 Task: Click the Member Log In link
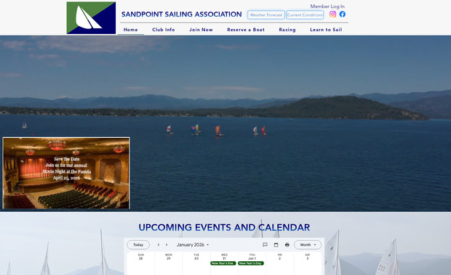tap(327, 7)
